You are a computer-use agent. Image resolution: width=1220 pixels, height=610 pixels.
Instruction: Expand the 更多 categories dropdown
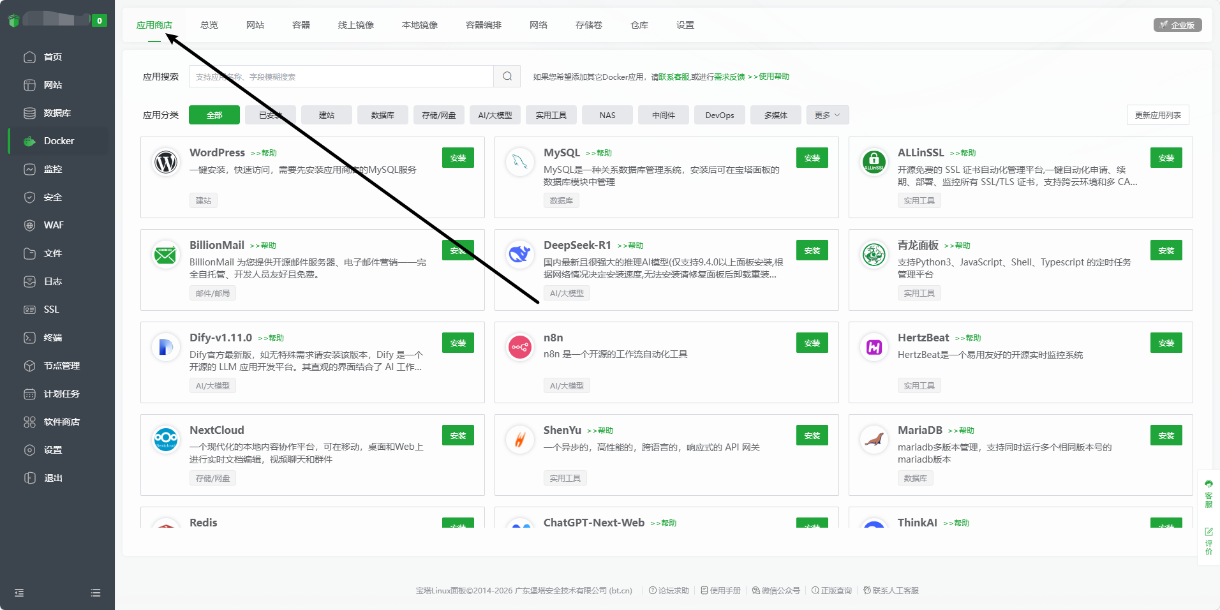(x=827, y=115)
